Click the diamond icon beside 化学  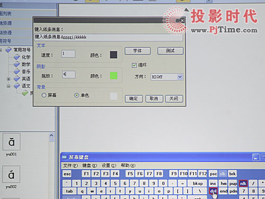pyautogui.click(x=17, y=57)
